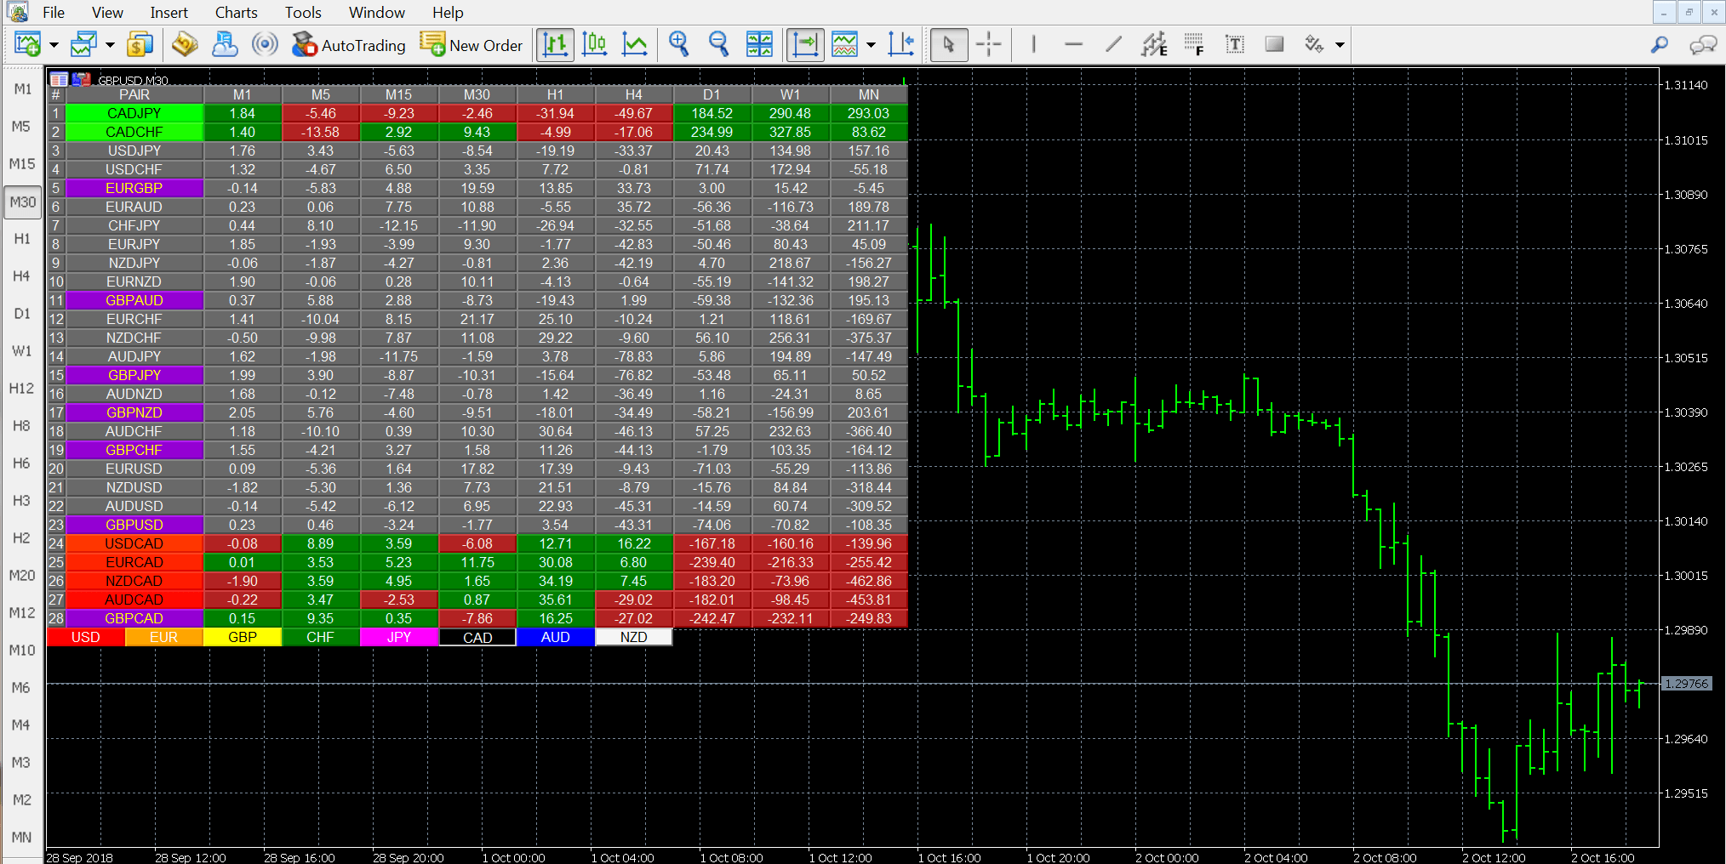Open the Tools menu
This screenshot has height=864, width=1726.
[303, 12]
